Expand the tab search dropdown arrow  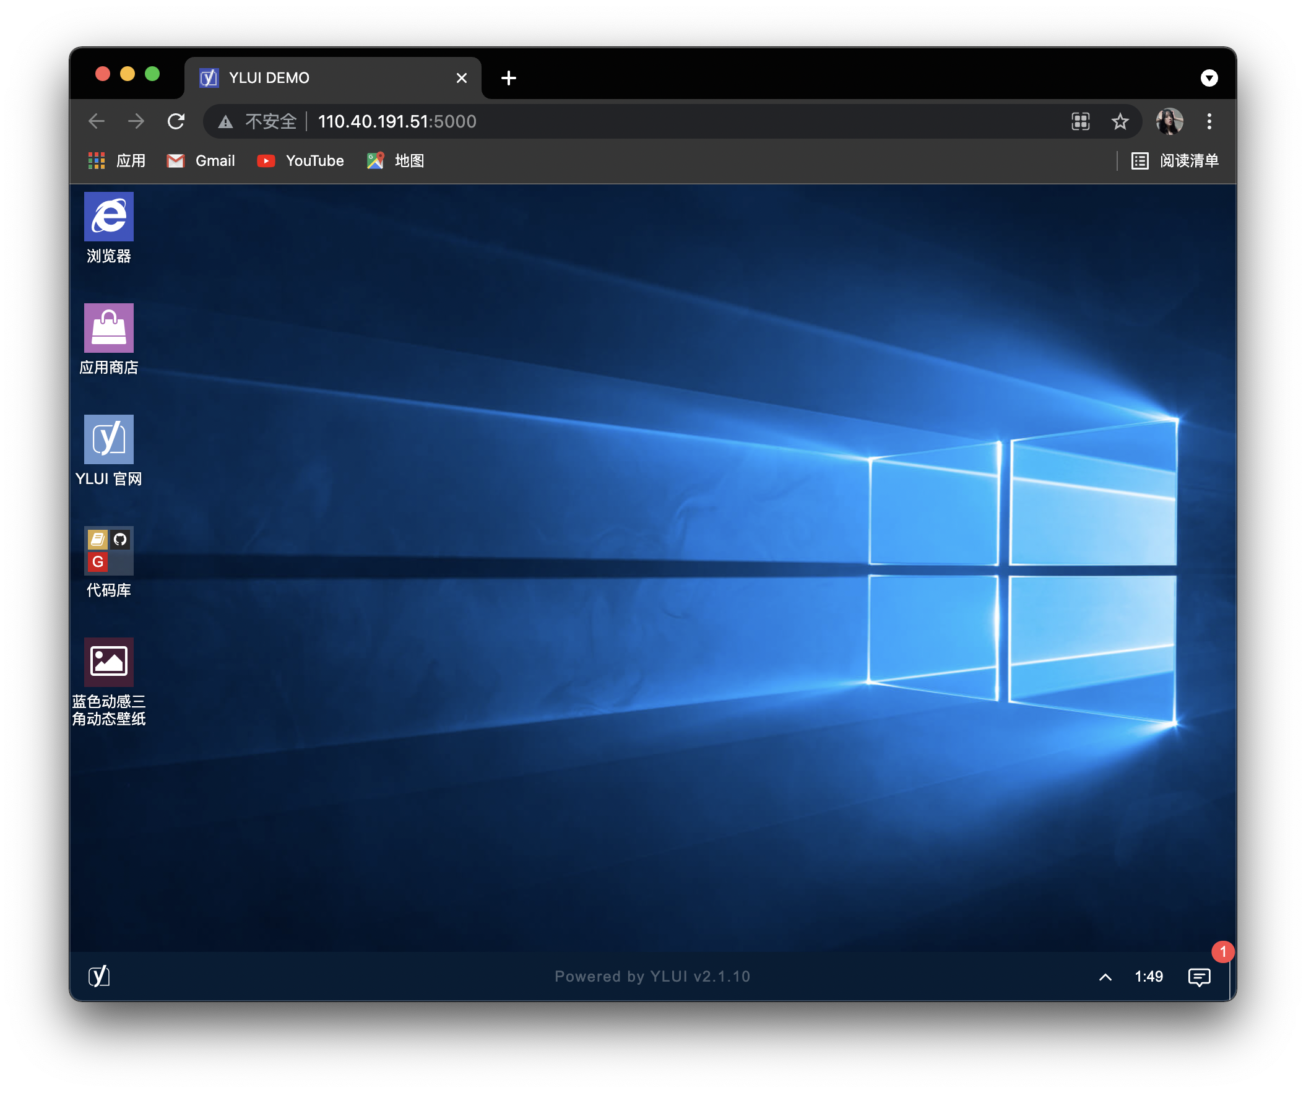coord(1208,78)
